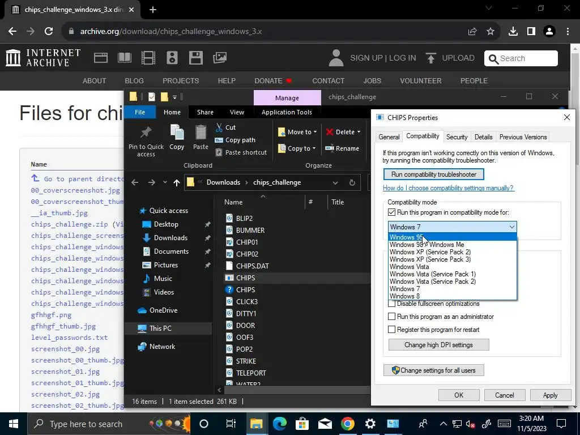Check Run this program as an administrator
The image size is (580, 435).
point(392,317)
